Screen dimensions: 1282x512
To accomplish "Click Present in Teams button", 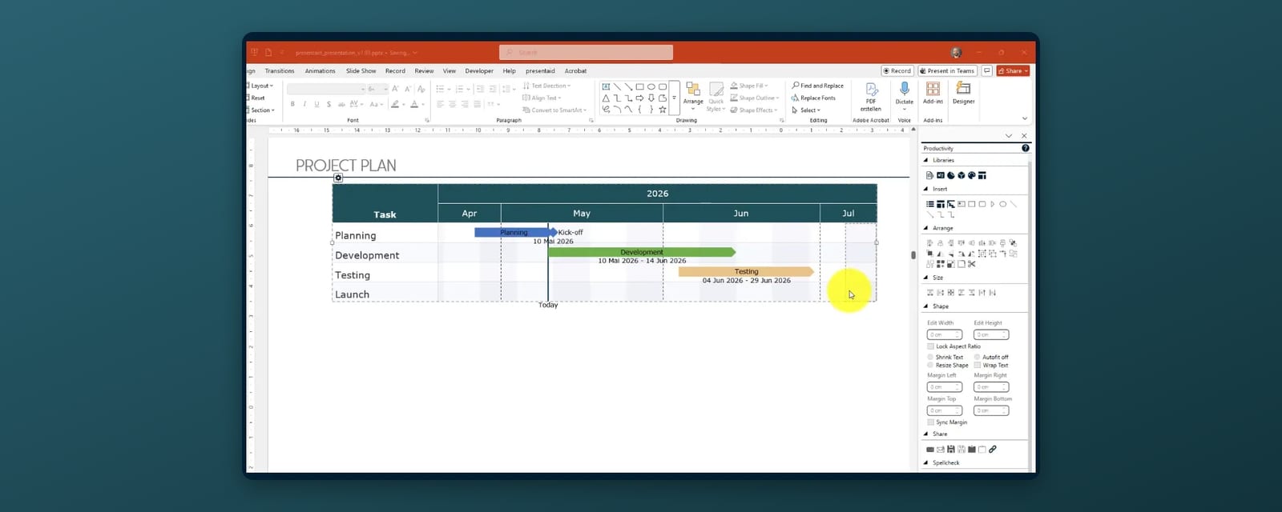I will (x=947, y=70).
